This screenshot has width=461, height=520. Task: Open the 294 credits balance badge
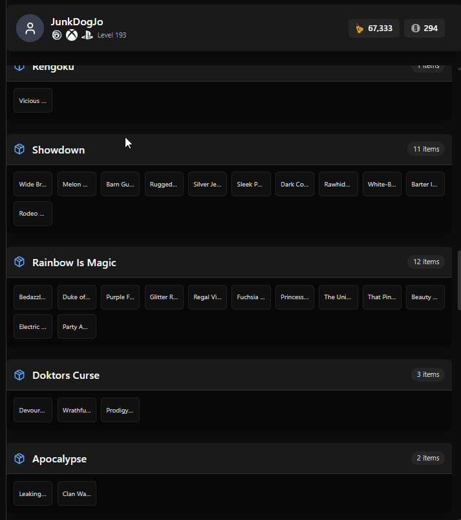click(x=424, y=28)
